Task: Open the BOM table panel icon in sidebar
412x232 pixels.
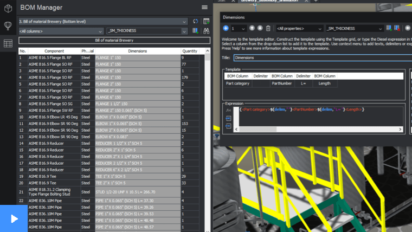Action: pos(8,43)
